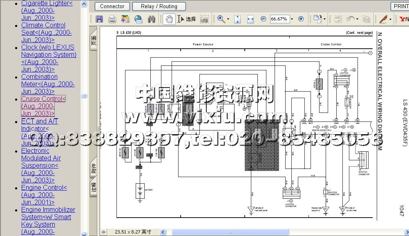Click the Undo arrow icon
The height and width of the screenshot is (236, 409).
pyautogui.click(x=350, y=19)
